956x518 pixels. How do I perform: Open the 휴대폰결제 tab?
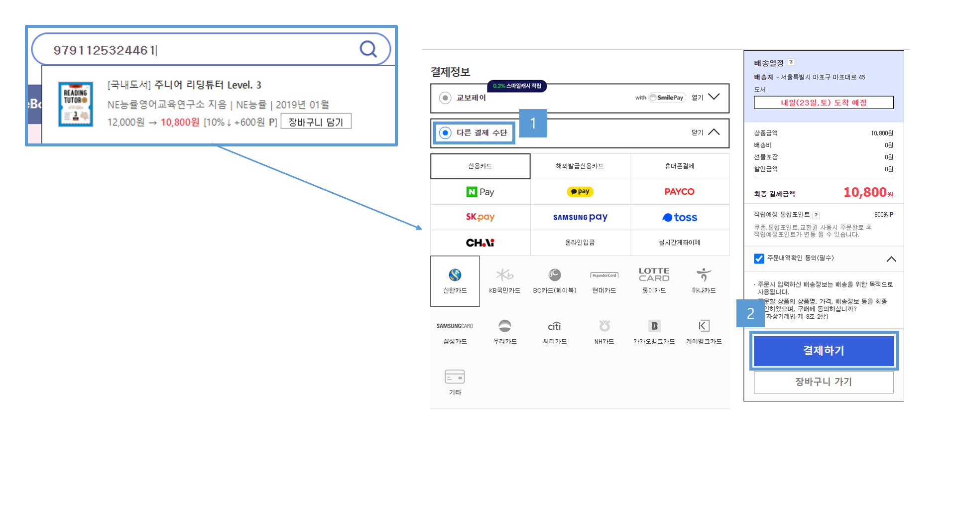point(680,166)
